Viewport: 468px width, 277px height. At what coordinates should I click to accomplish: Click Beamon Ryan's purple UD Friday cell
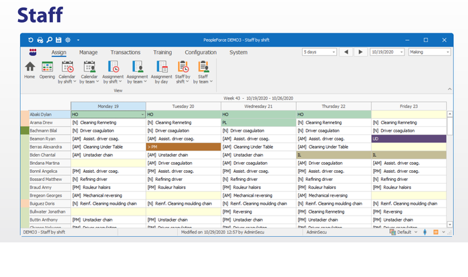click(x=409, y=139)
